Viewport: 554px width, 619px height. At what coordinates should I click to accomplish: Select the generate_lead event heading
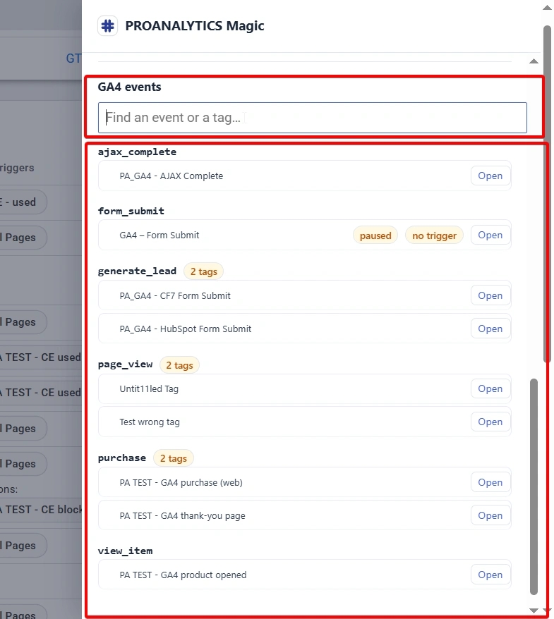click(137, 271)
